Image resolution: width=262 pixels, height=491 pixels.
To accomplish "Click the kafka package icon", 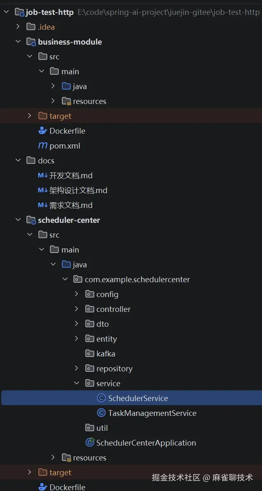I will click(89, 354).
